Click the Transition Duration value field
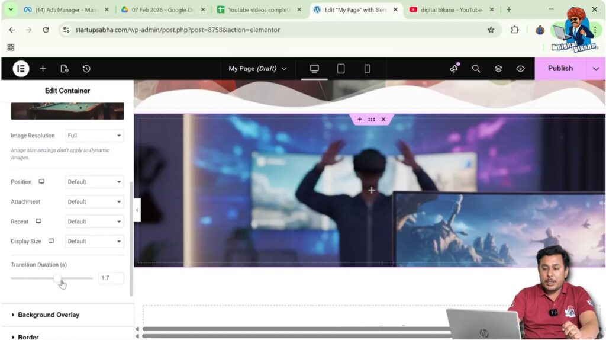606x340 pixels. 111,278
